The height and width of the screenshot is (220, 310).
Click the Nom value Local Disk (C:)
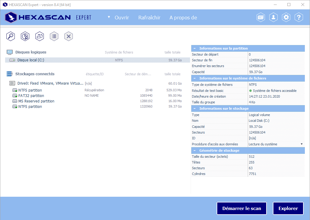(259, 121)
